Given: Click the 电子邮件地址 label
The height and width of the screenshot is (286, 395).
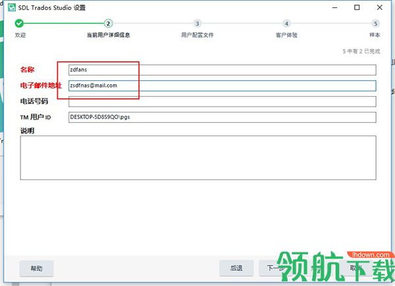Looking at the screenshot, I should tap(41, 85).
